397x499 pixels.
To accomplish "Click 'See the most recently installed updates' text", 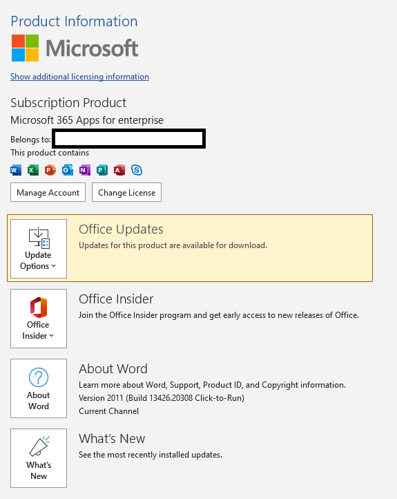I will [x=151, y=455].
